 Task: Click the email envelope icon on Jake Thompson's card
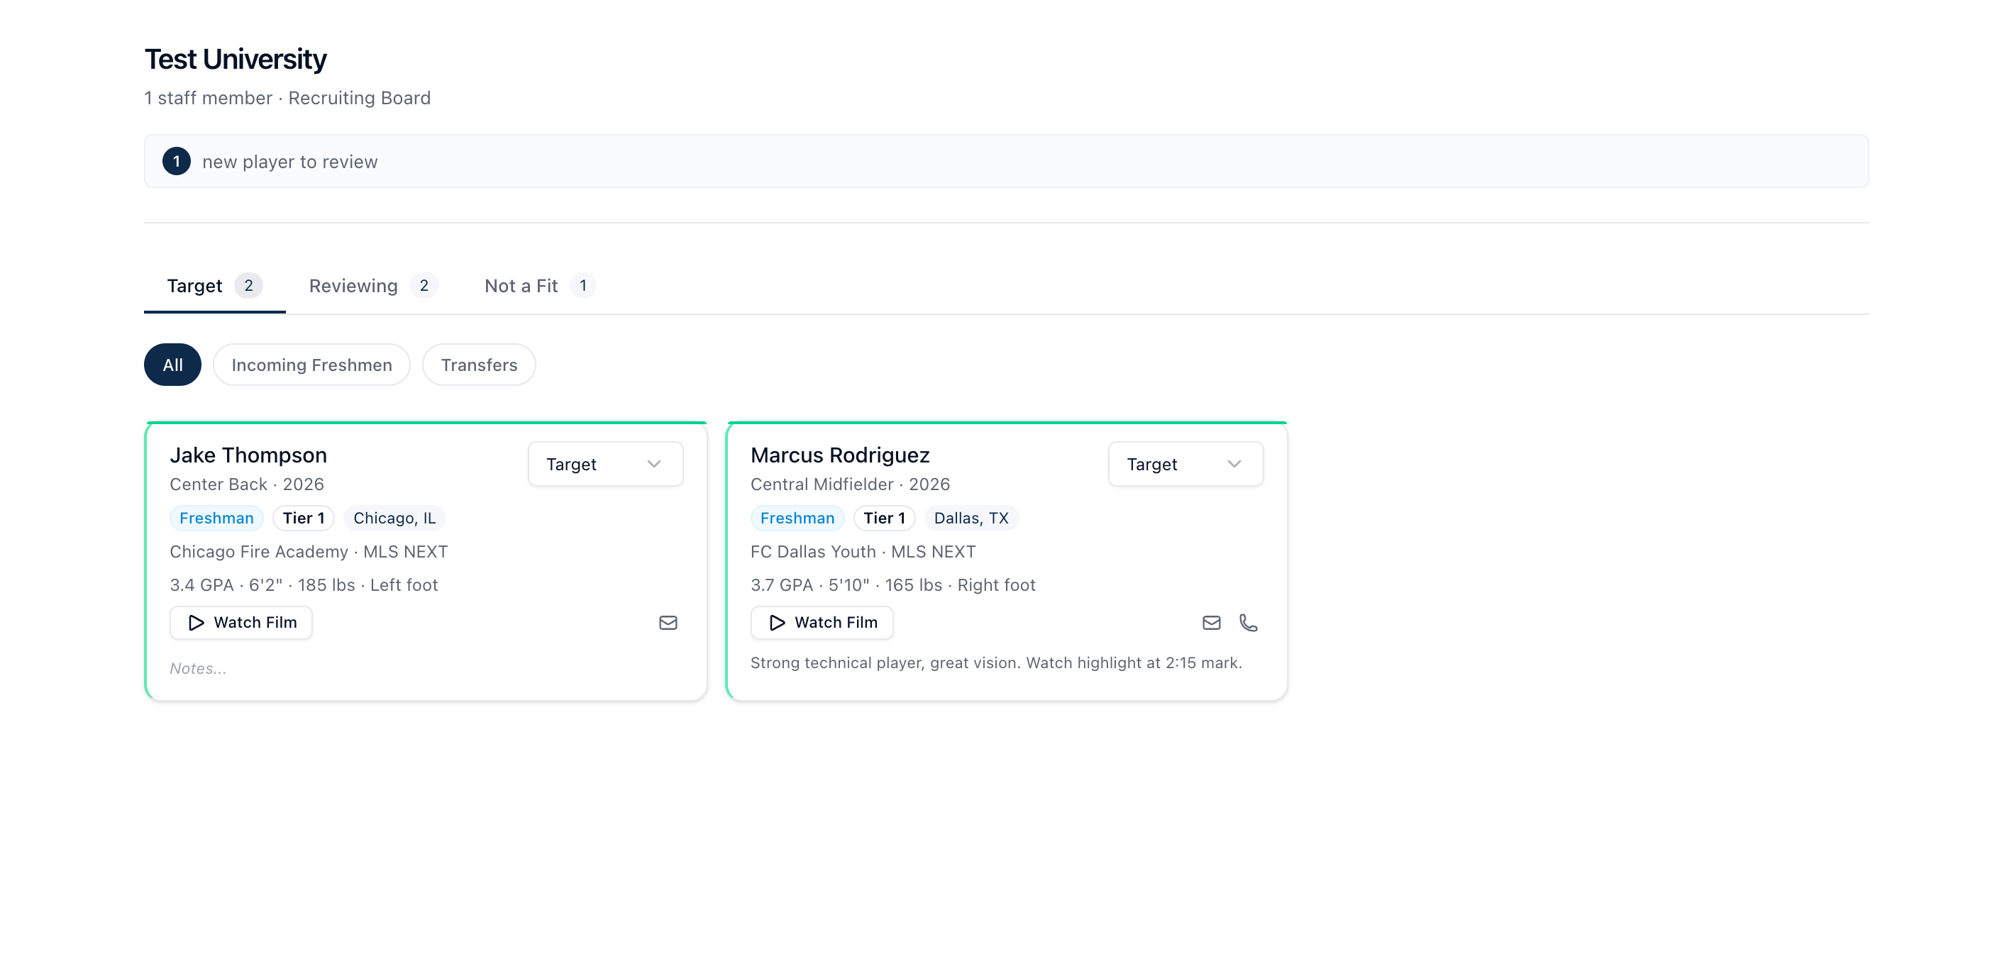(x=668, y=622)
